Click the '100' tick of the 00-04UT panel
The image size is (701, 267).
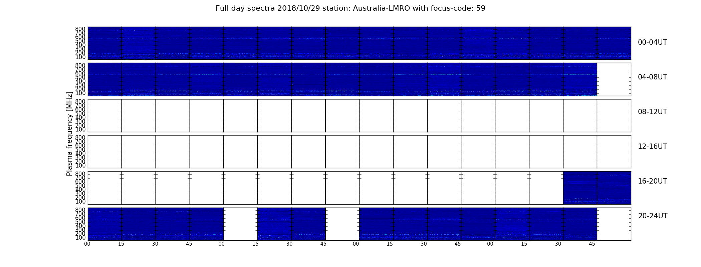(x=80, y=57)
